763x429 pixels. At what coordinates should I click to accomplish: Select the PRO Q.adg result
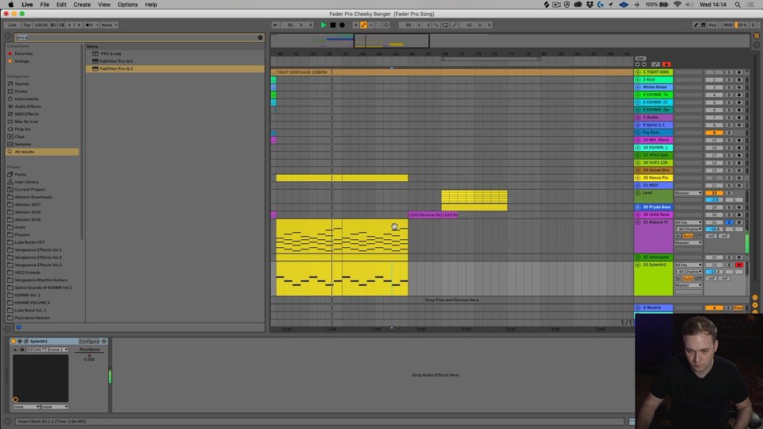coord(111,53)
